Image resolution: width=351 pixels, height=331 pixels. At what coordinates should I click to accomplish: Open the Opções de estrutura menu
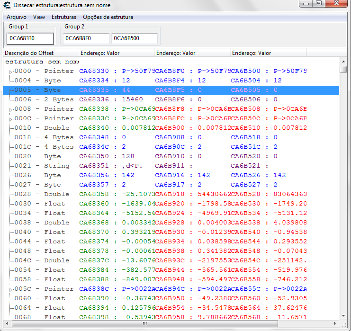(108, 17)
